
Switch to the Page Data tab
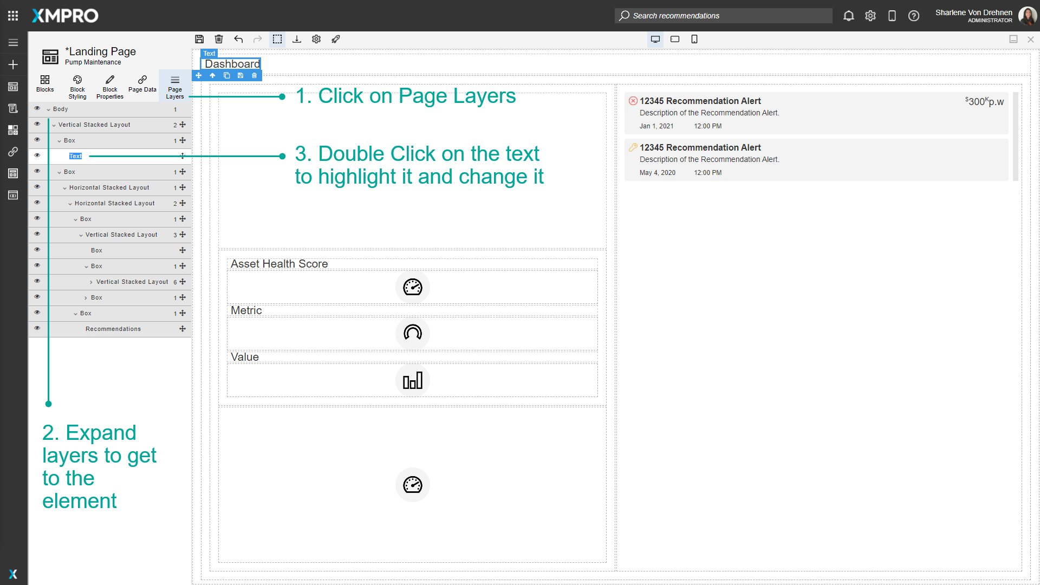142,86
